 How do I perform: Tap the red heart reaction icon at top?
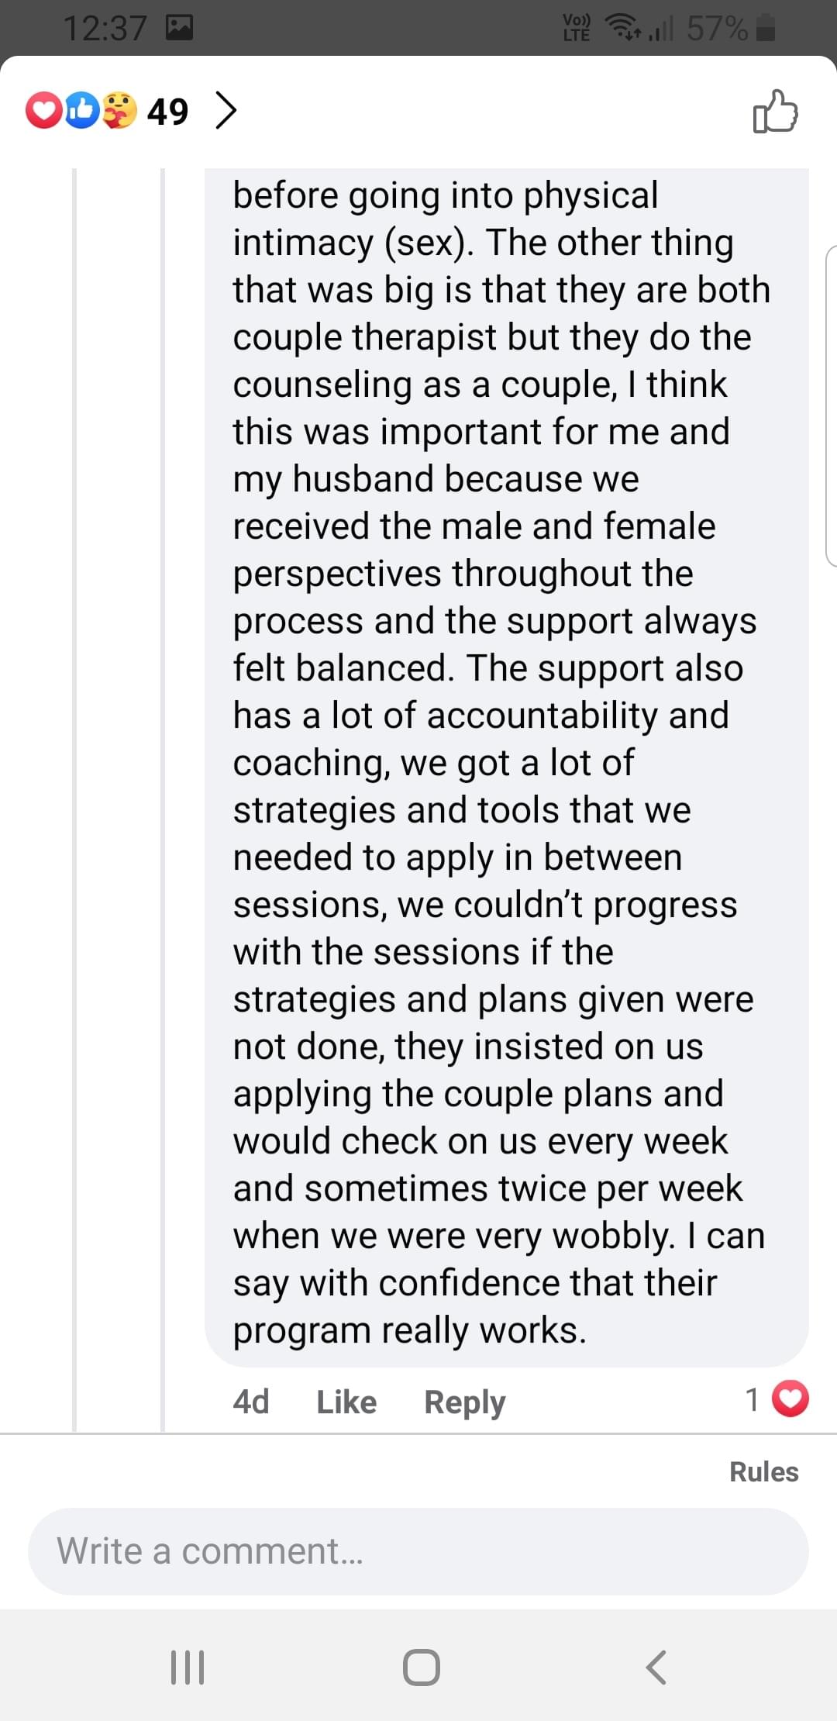43,111
